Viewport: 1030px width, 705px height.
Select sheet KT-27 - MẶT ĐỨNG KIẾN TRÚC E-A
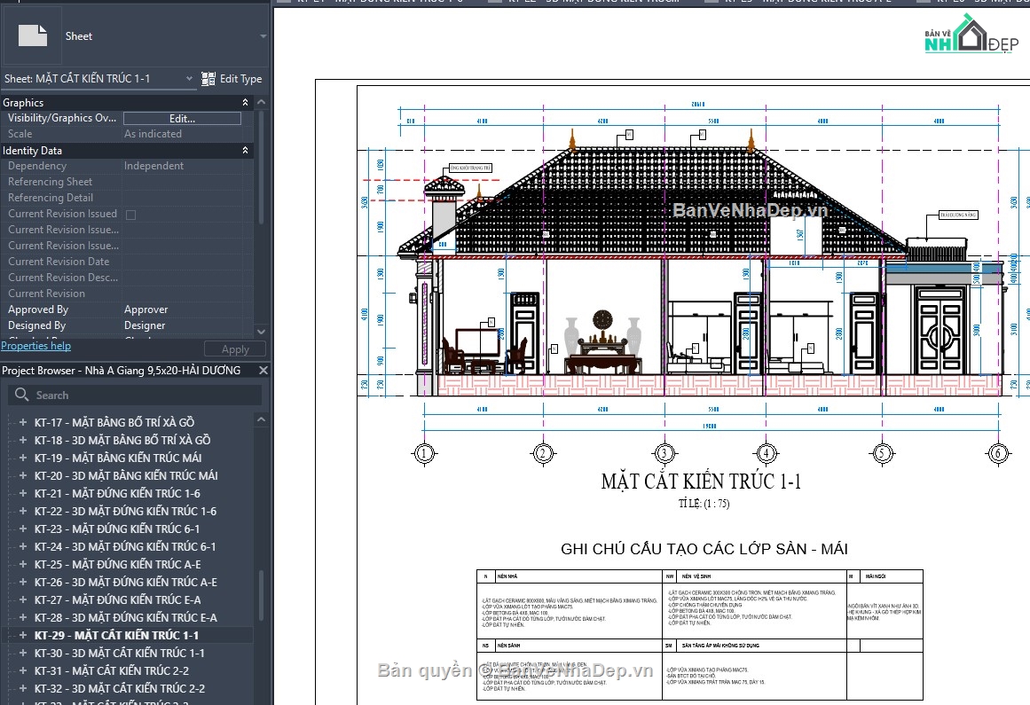[x=118, y=600]
